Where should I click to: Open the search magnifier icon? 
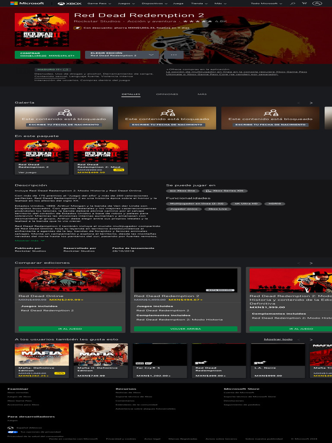(x=293, y=3)
